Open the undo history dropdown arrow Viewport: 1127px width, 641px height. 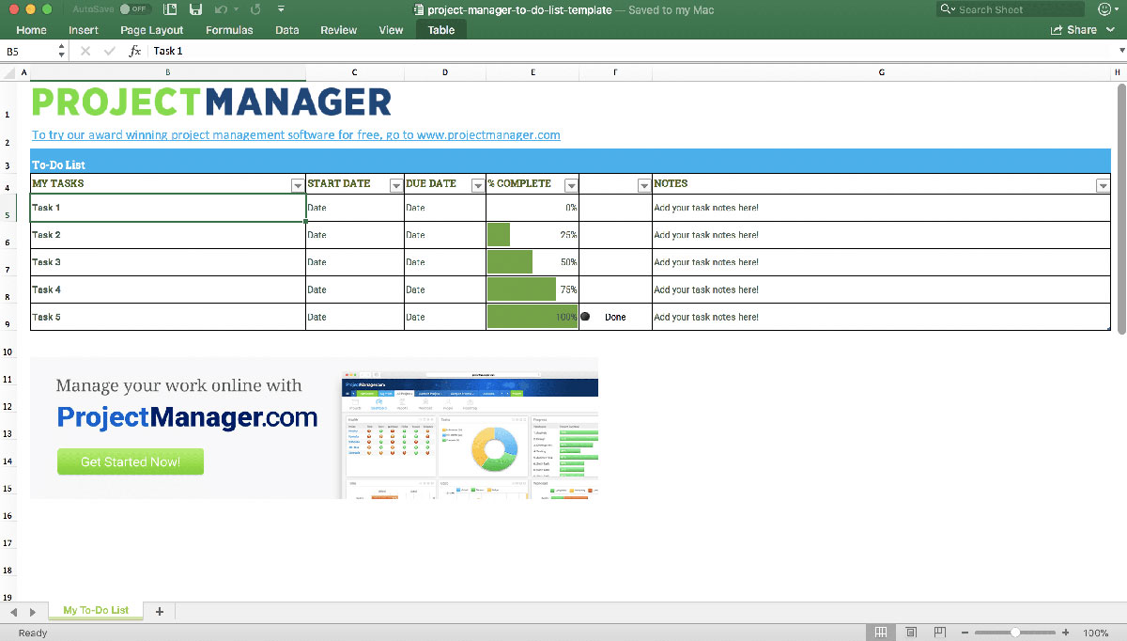coord(236,9)
